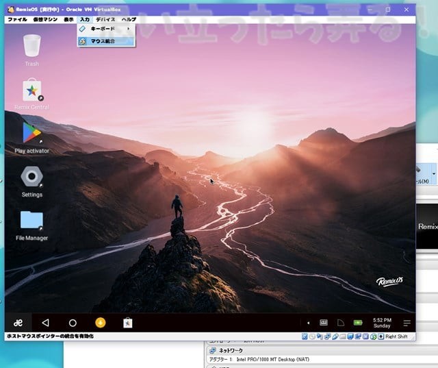Click the network signal tray icon

click(x=341, y=323)
